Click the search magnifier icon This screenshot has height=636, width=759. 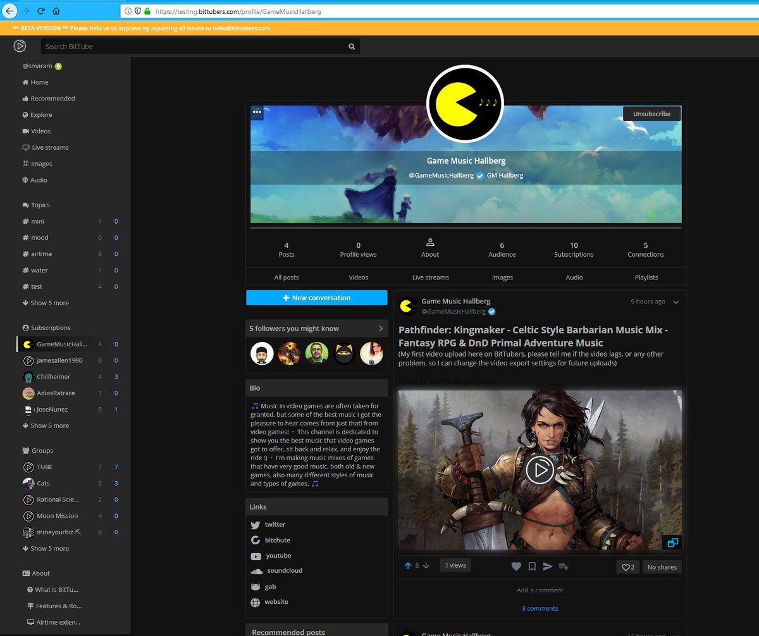(x=352, y=47)
